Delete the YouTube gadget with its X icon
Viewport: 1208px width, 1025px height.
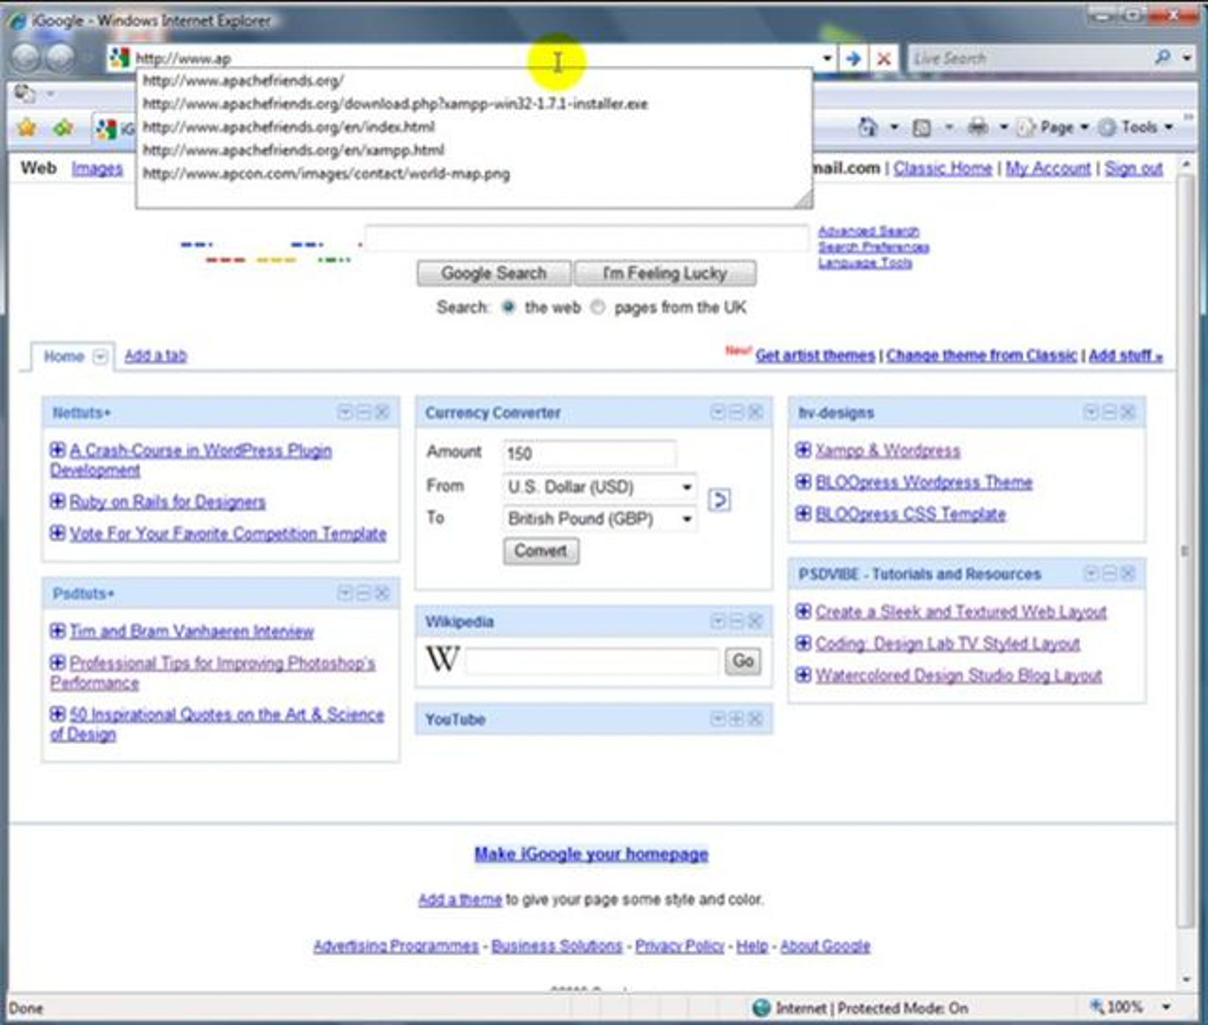[x=756, y=719]
